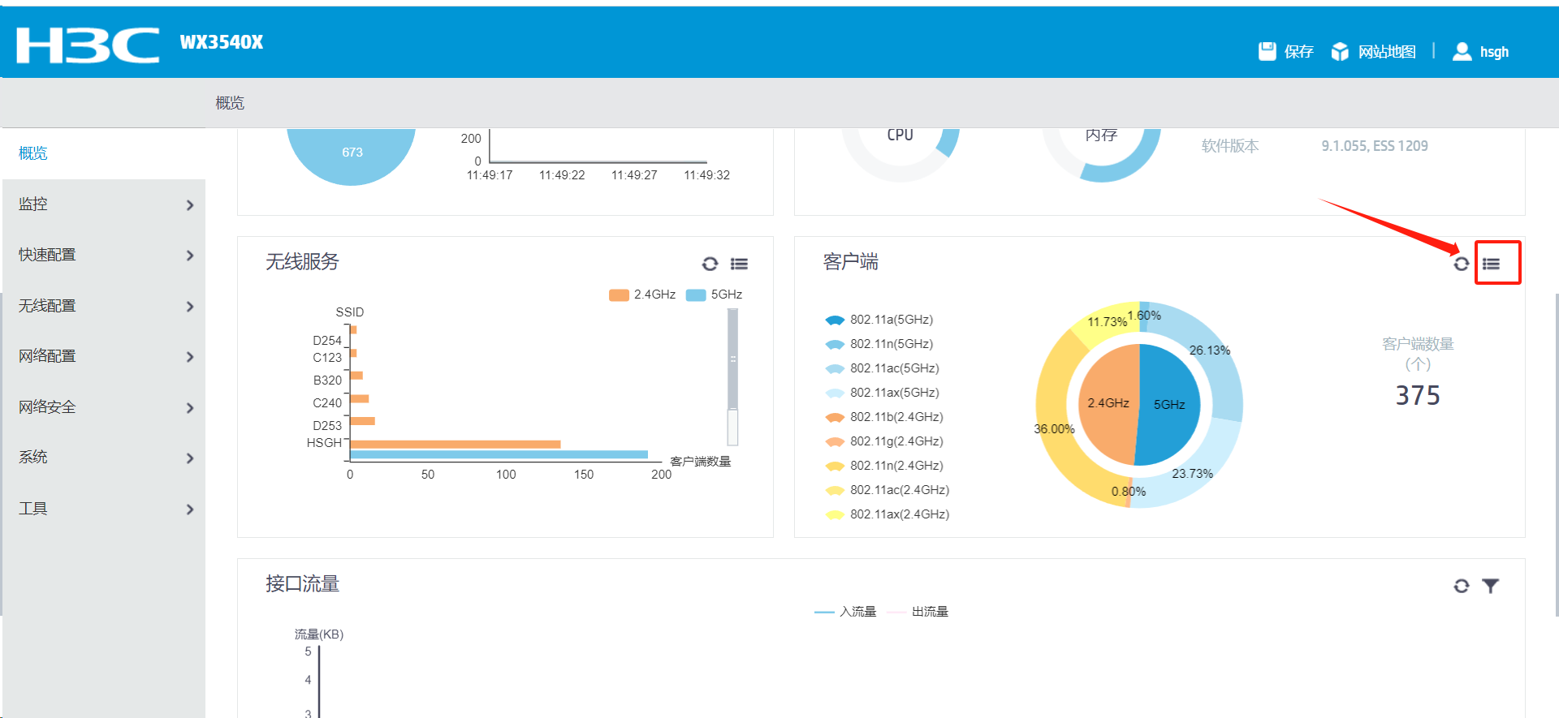Image resolution: width=1559 pixels, height=718 pixels.
Task: Toggle the 5GHz blue legend swatch
Action: [x=696, y=295]
